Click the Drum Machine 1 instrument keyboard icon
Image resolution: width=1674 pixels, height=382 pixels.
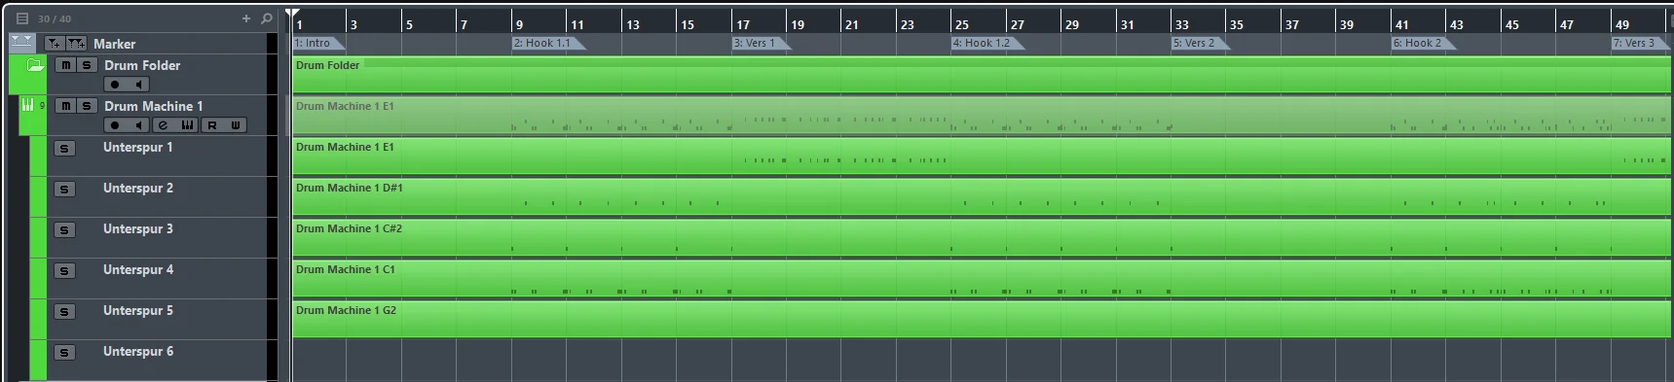(x=27, y=105)
